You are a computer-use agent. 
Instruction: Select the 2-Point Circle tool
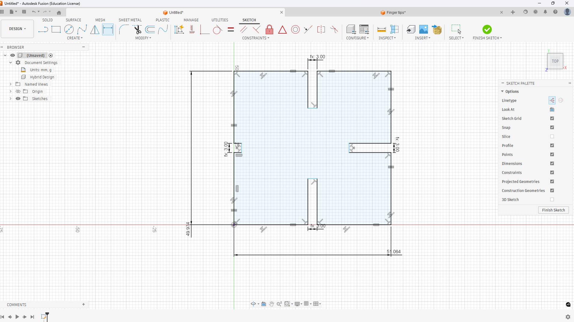tap(69, 29)
